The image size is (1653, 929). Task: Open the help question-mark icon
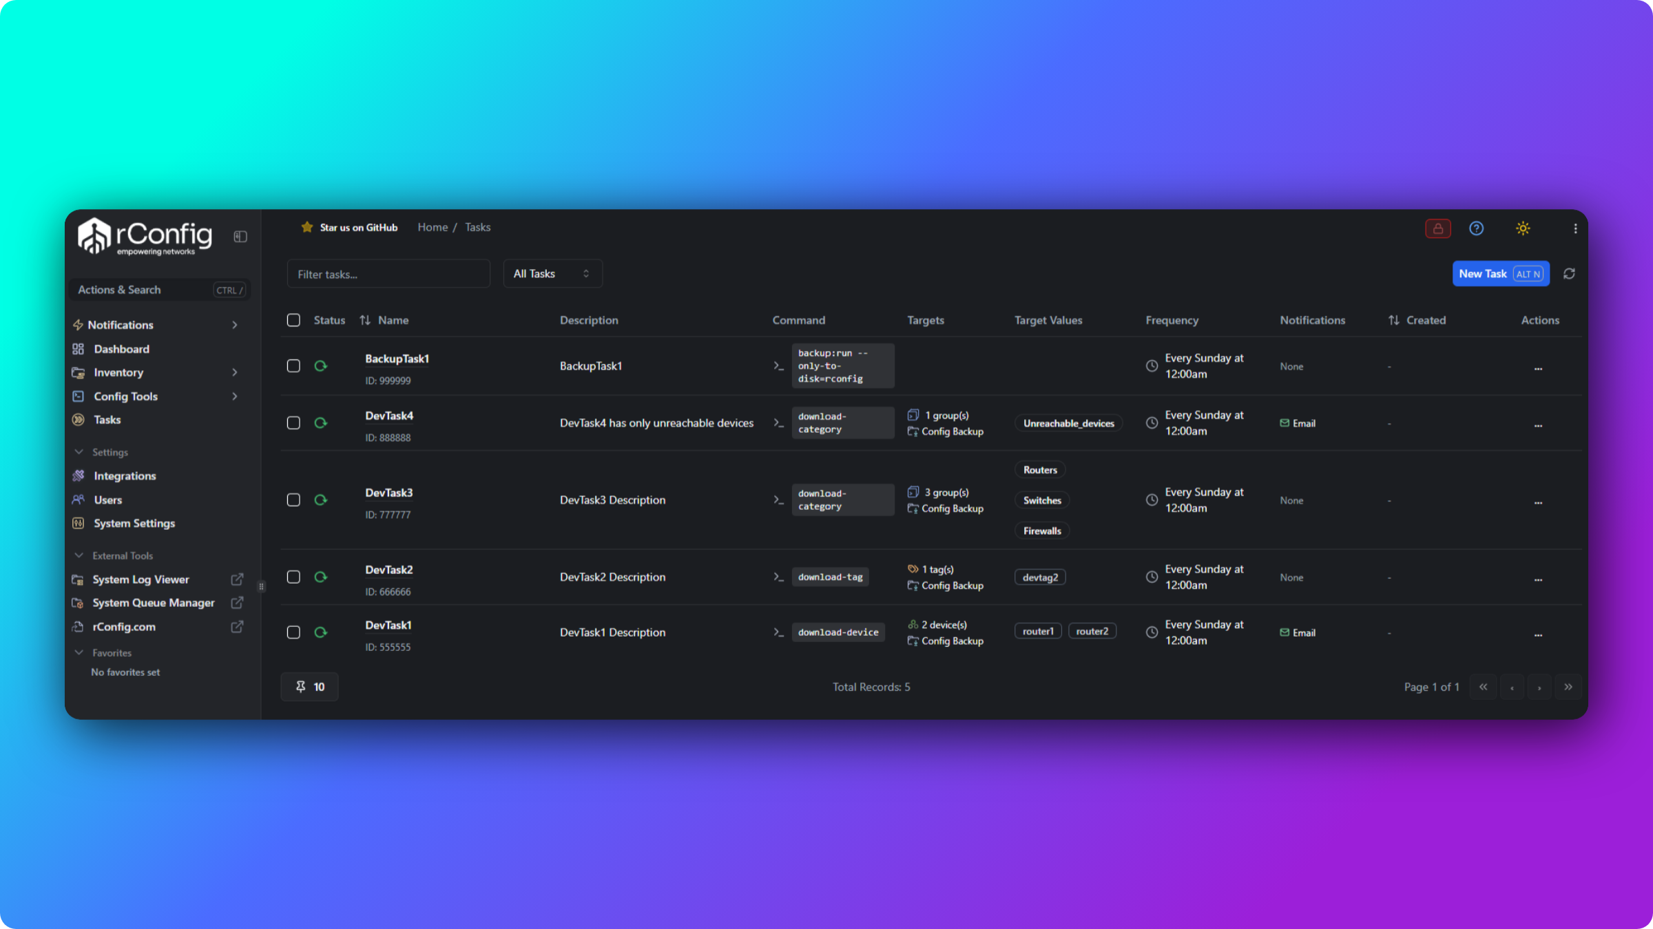(x=1476, y=228)
